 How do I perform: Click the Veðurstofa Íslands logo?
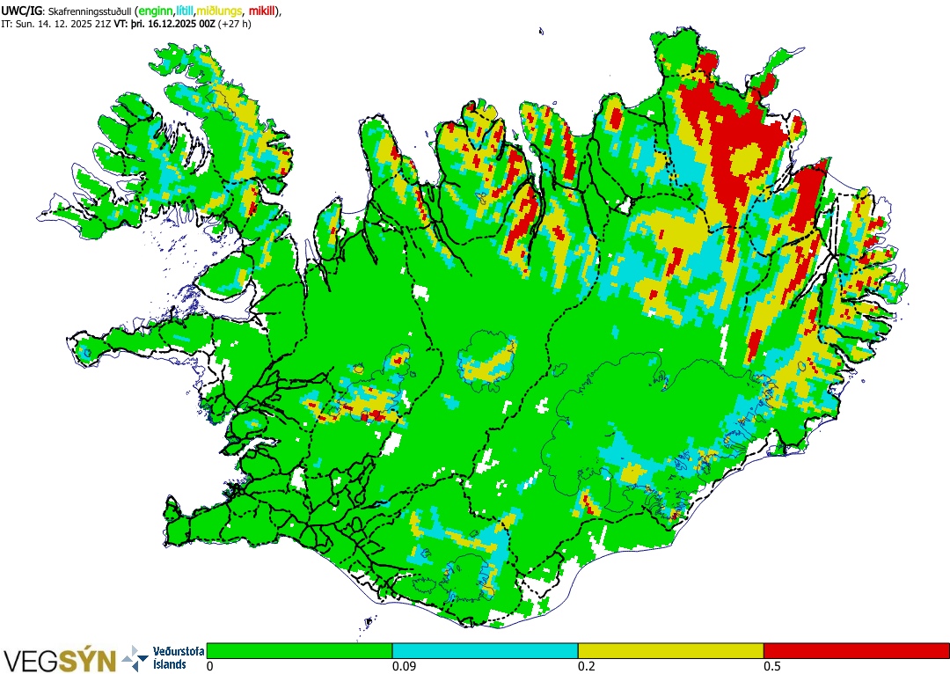pyautogui.click(x=163, y=658)
